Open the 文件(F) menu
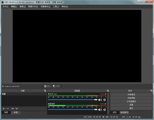This screenshot has height=120, width=154. pyautogui.click(x=5, y=6)
